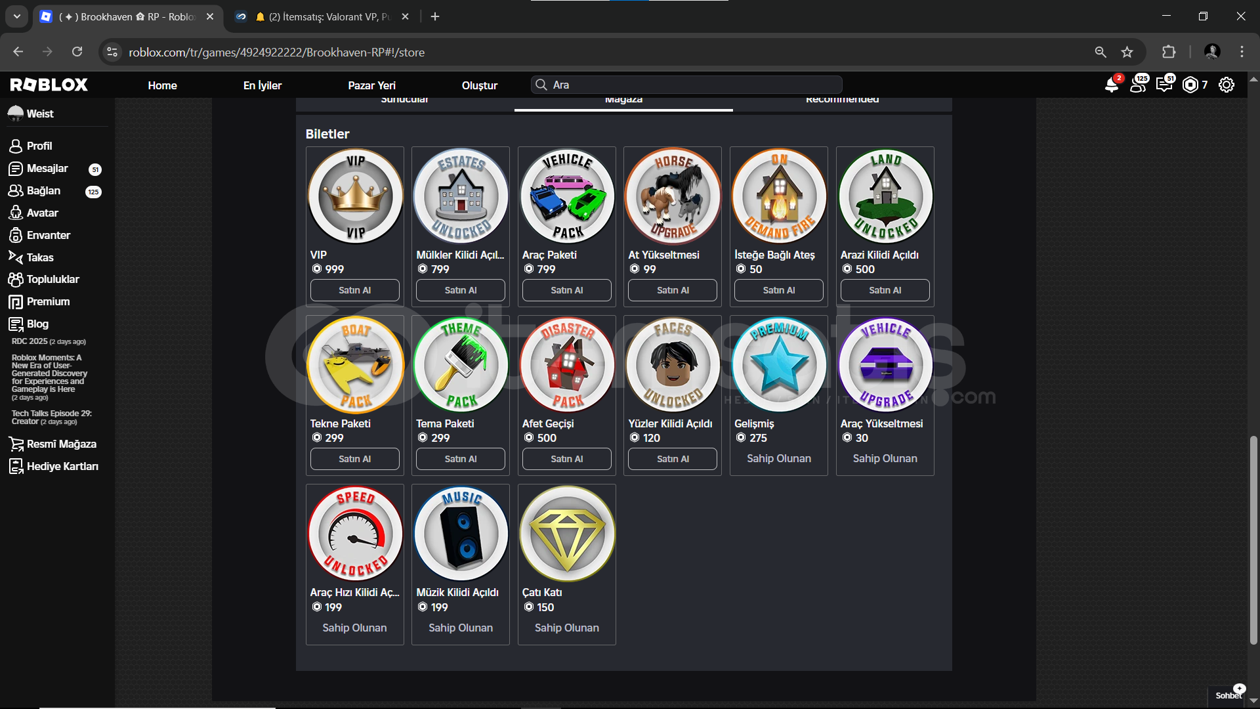The height and width of the screenshot is (709, 1260).
Task: Open the browser profile avatar icon
Action: (1212, 52)
